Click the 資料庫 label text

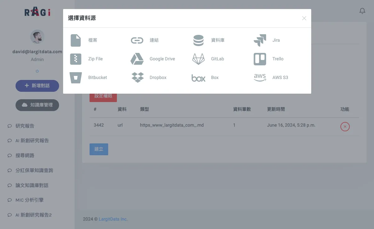click(218, 40)
